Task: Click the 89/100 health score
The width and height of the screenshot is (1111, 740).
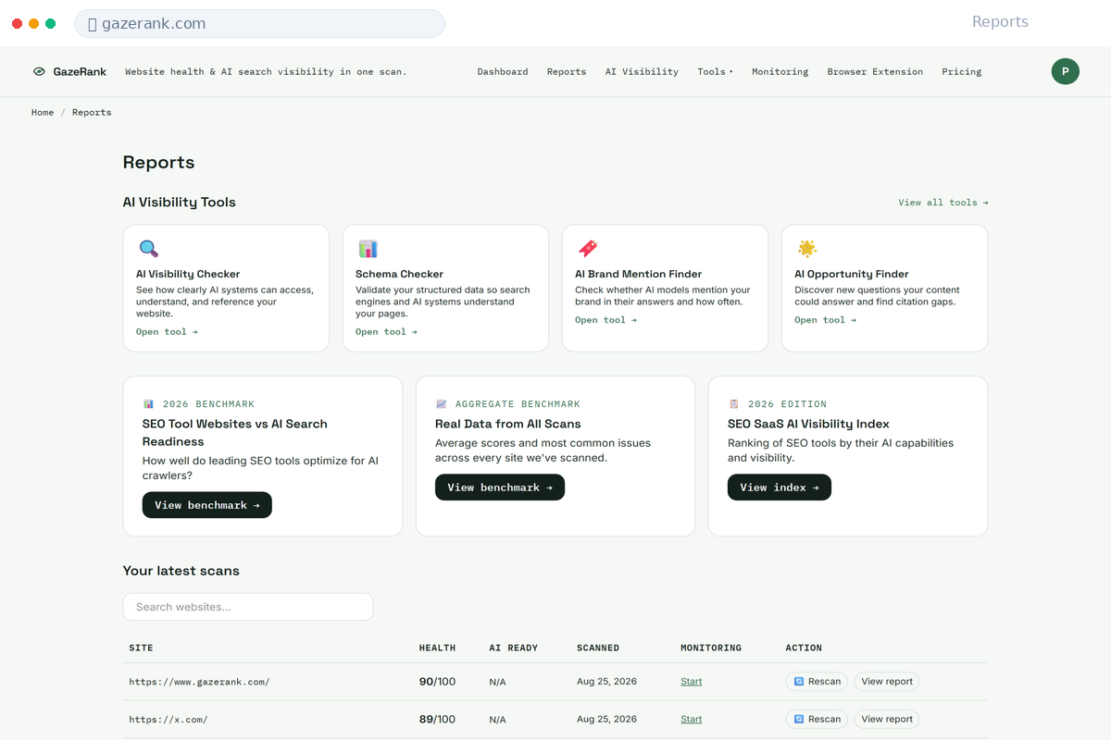Action: [x=438, y=719]
